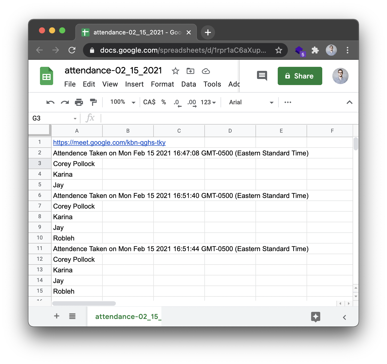Open the Name box dropdown arrow

(75, 118)
